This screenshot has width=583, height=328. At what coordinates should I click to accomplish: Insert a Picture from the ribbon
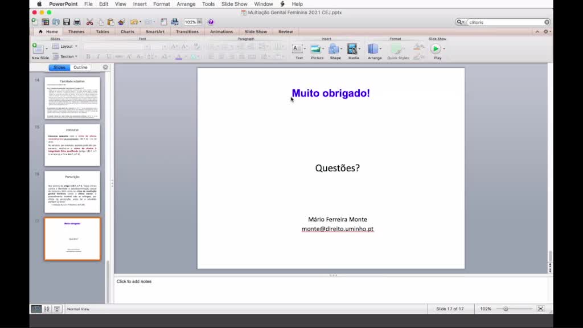(317, 50)
